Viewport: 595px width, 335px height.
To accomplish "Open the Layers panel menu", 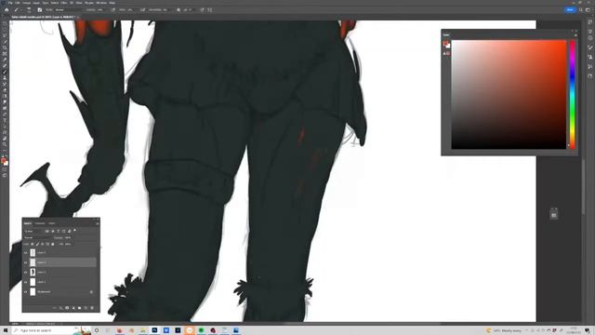I will pos(98,223).
